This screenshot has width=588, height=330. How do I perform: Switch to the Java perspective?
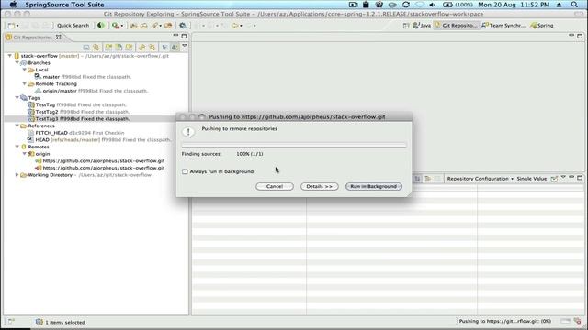click(422, 26)
